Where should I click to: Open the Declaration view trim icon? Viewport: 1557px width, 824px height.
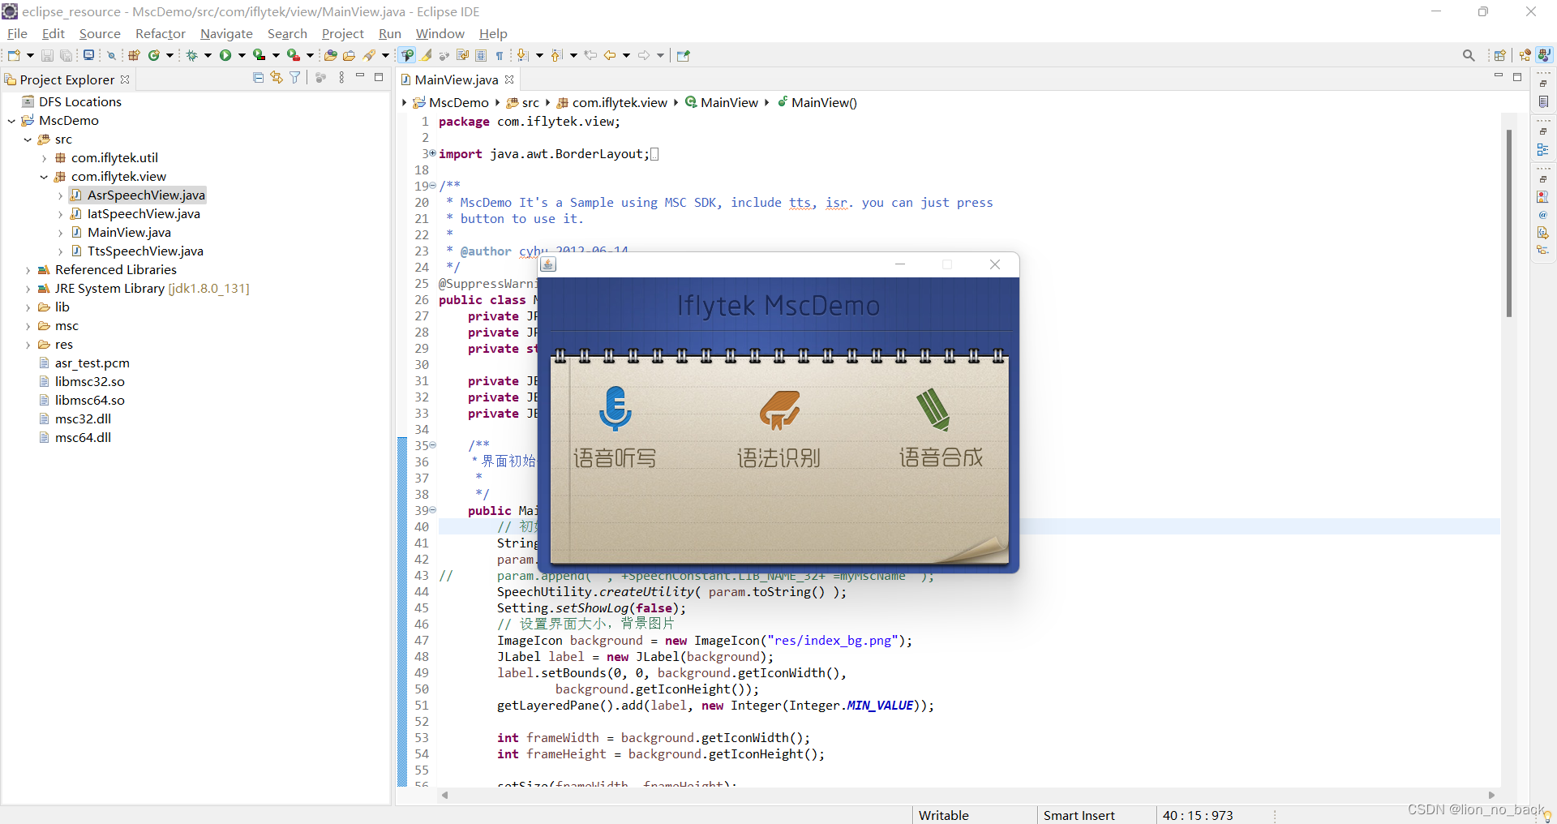click(1543, 233)
